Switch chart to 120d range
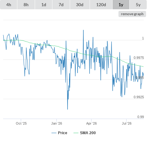Image resolution: width=147 pixels, height=141 pixels. (x=101, y=5)
